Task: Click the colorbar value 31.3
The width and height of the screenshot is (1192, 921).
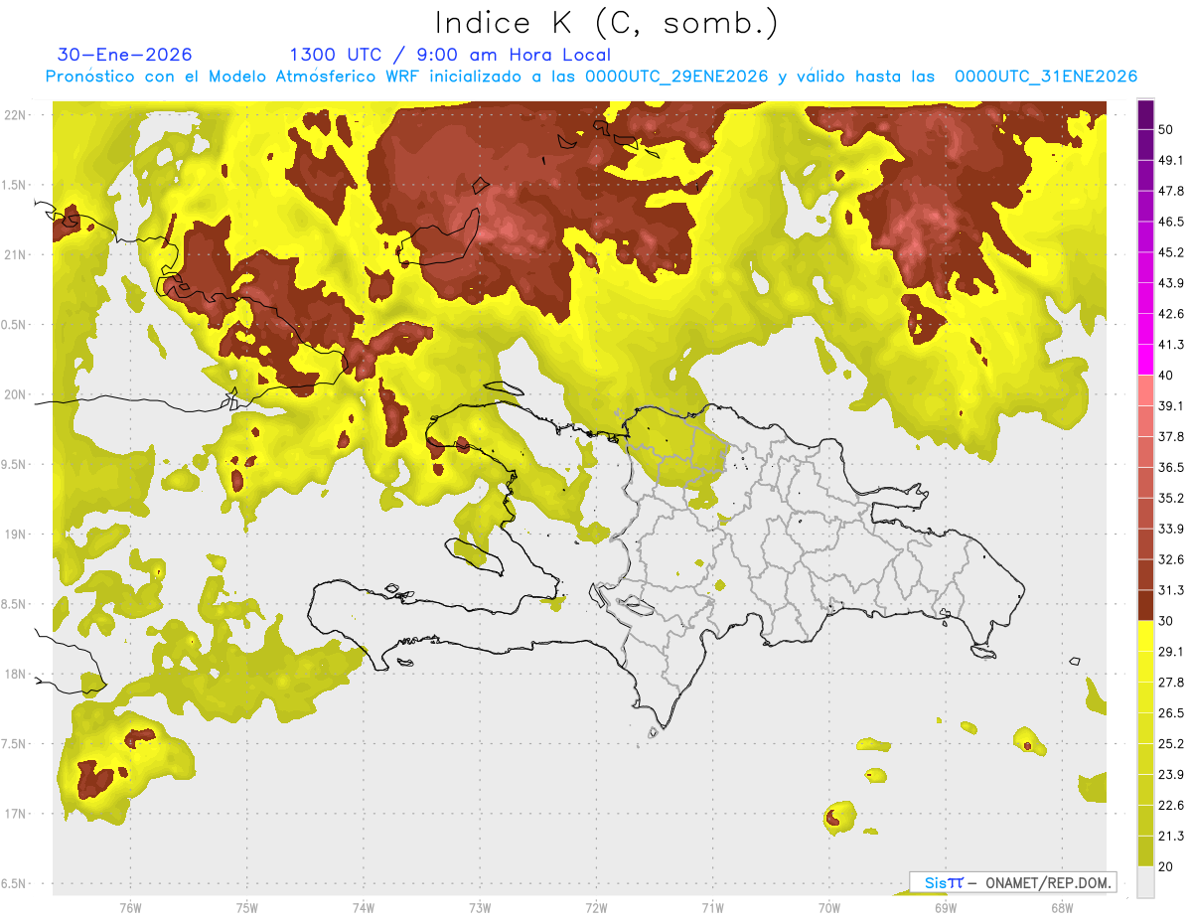Action: [1171, 591]
